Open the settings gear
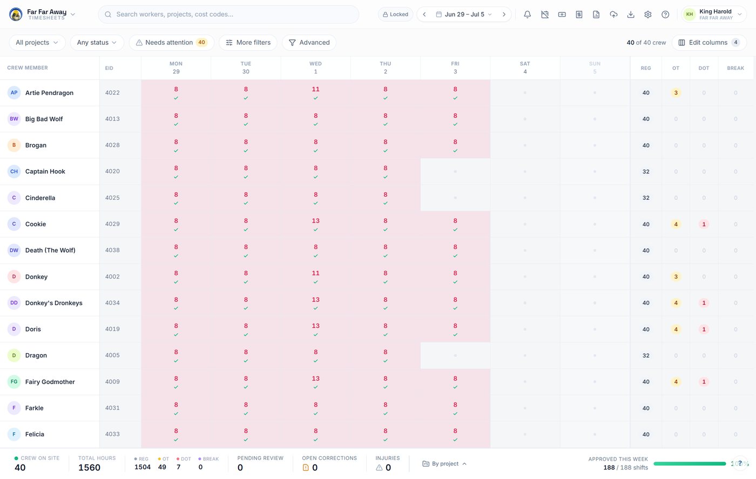 coord(648,15)
